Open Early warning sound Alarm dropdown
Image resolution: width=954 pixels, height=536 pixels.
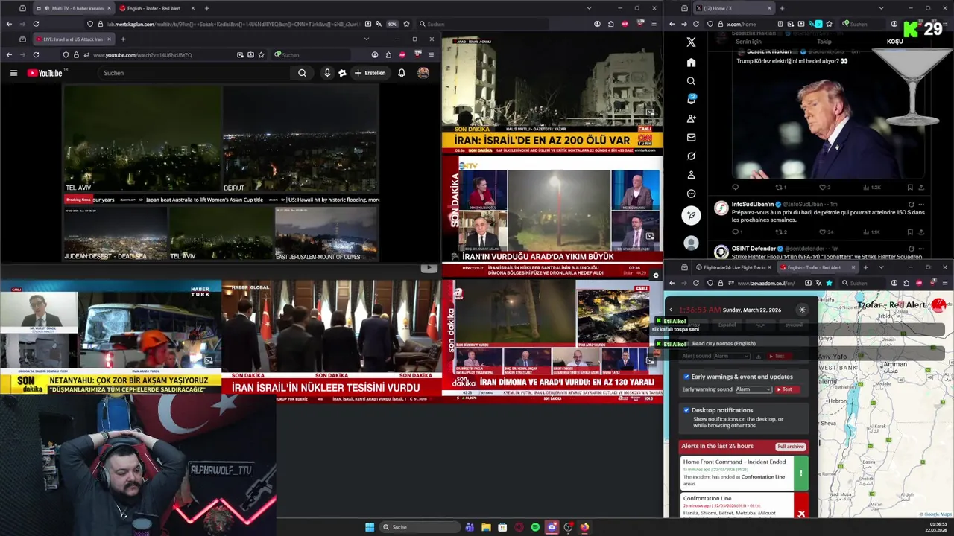click(754, 389)
